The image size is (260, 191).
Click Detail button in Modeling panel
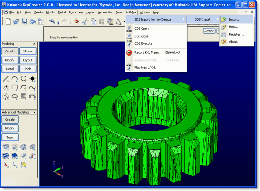(x=10, y=69)
